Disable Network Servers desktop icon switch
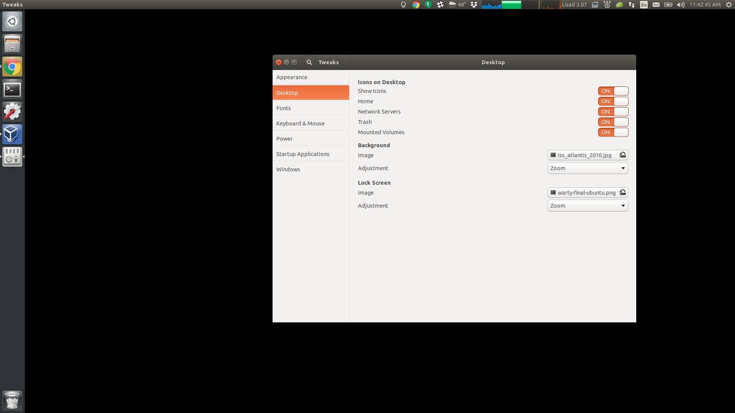 (613, 112)
